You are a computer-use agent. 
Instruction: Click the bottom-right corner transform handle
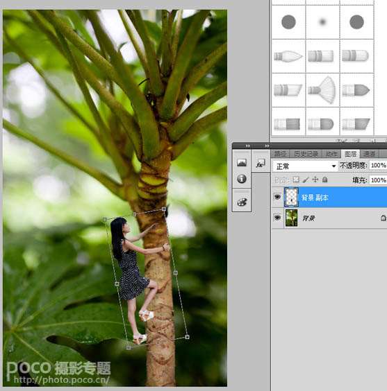coord(187,337)
